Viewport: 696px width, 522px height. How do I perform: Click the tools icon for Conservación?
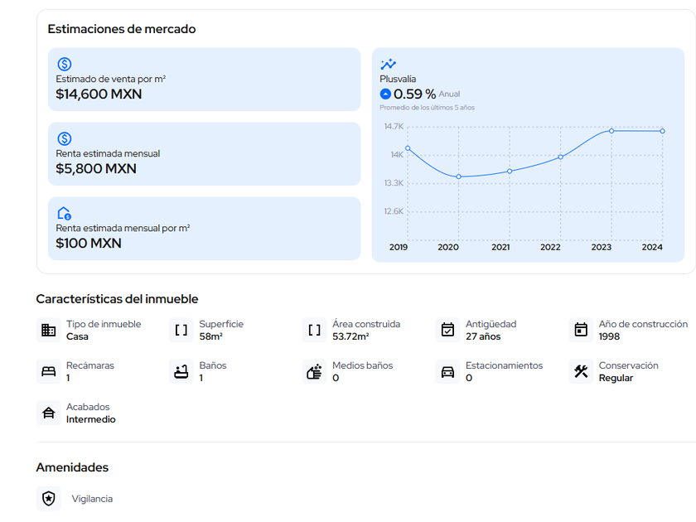coord(581,372)
